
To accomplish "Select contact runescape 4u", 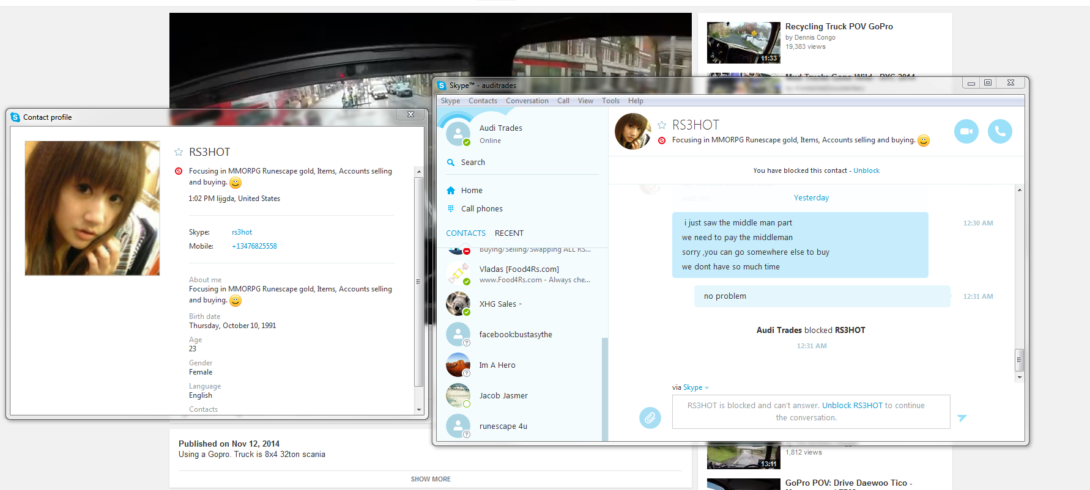I will (x=521, y=426).
